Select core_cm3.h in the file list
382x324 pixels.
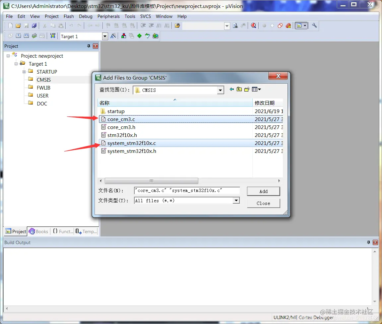[191, 127]
